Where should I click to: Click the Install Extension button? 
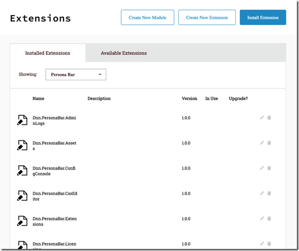[263, 17]
